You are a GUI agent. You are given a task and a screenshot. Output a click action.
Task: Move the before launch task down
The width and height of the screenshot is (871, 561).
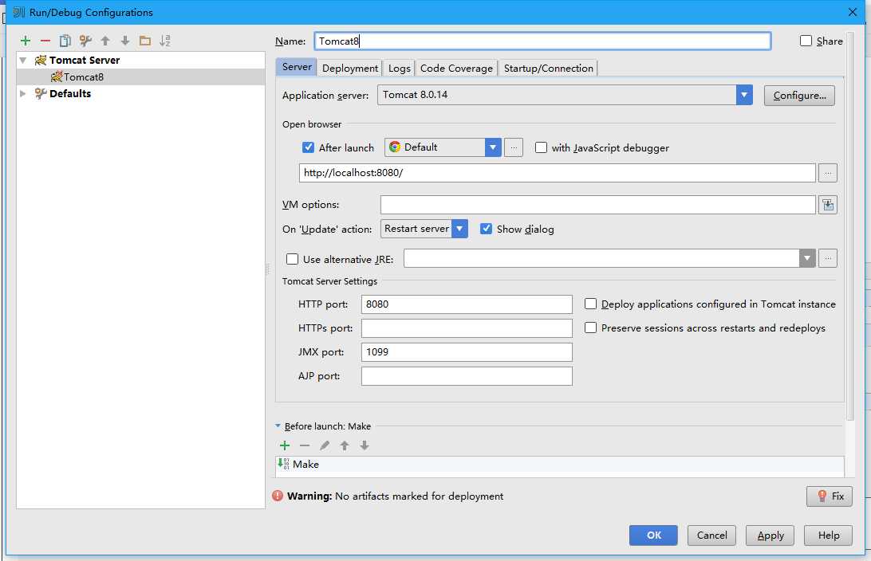tap(365, 445)
